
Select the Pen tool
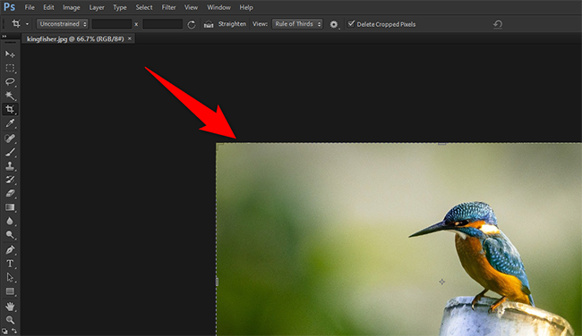point(10,249)
